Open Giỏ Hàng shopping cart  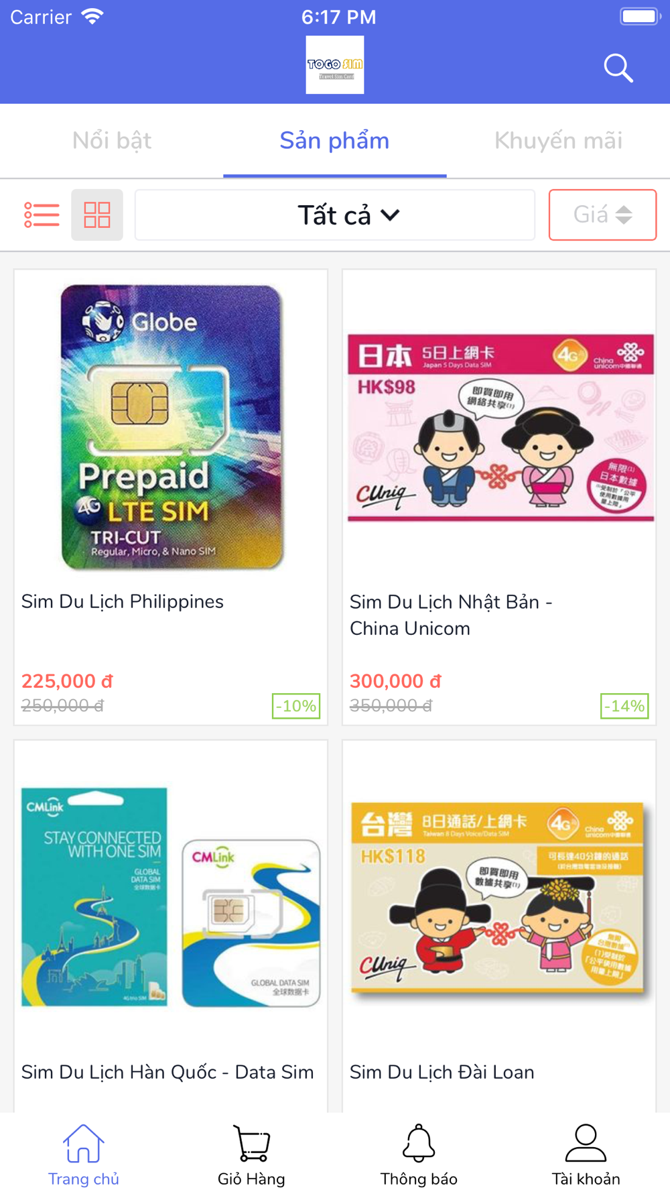[x=251, y=1154]
